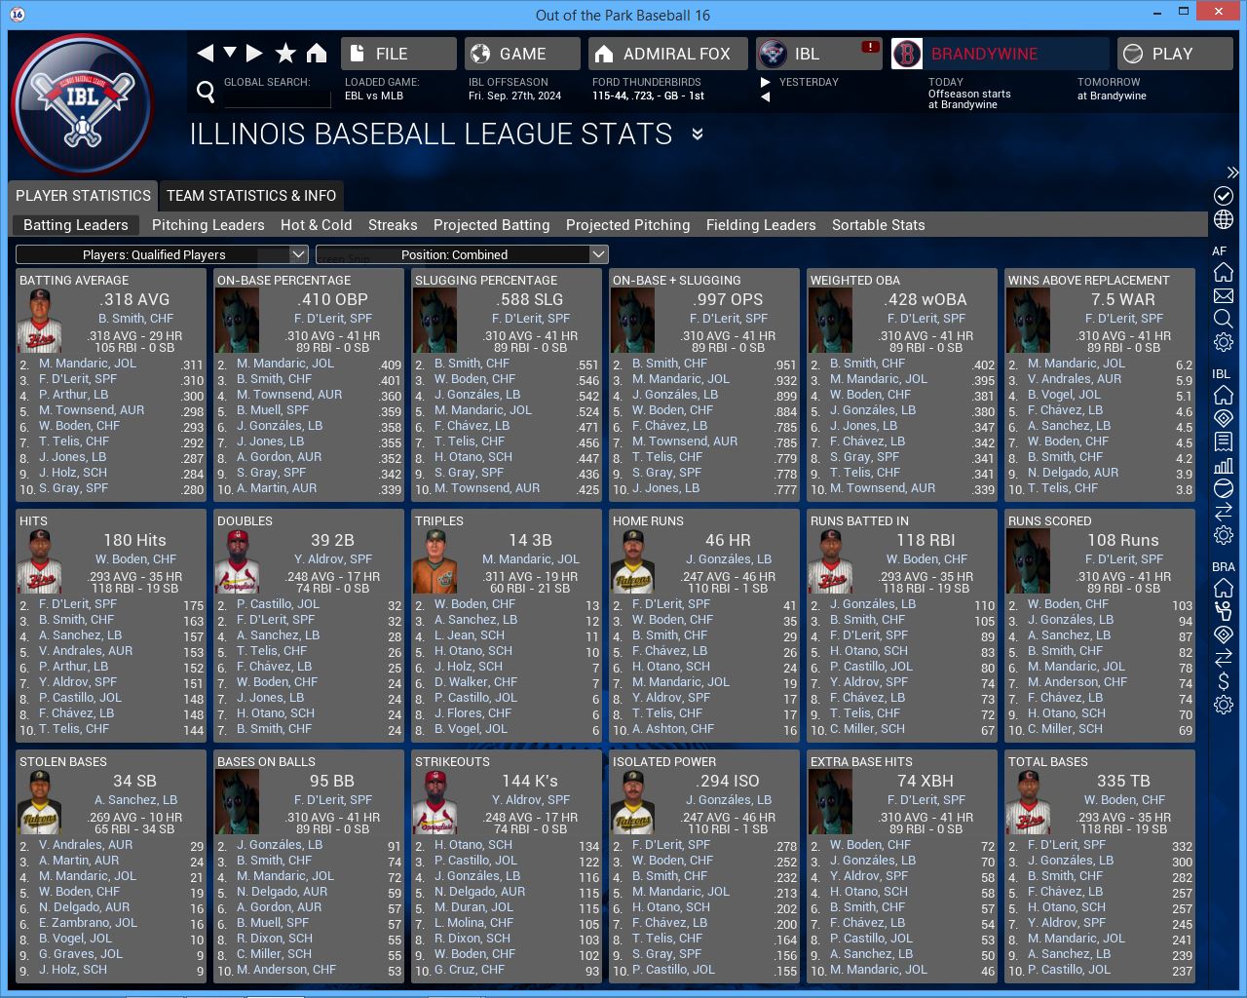
Task: Open the AF mail envelope icon
Action: pos(1224,295)
